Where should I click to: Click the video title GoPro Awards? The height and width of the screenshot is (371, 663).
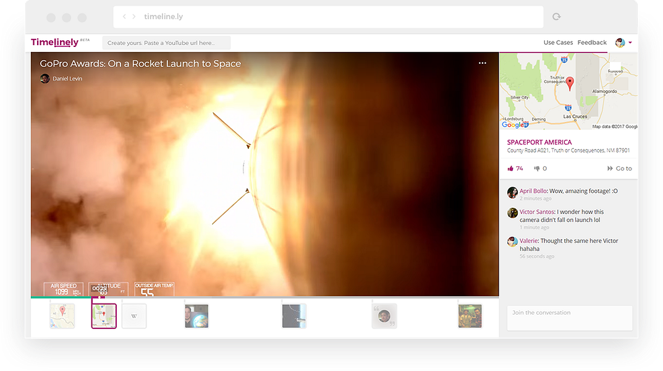[x=140, y=64]
